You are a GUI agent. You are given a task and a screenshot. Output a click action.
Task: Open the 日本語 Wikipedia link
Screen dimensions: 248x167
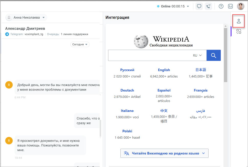201,70
